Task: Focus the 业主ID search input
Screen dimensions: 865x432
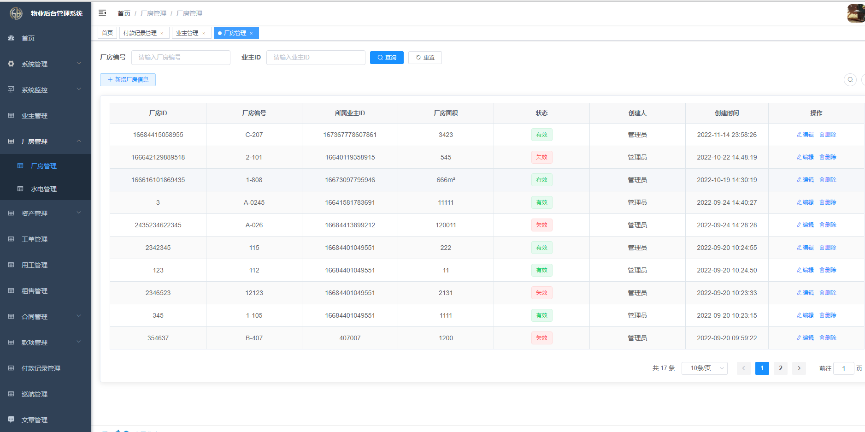Action: pos(316,57)
